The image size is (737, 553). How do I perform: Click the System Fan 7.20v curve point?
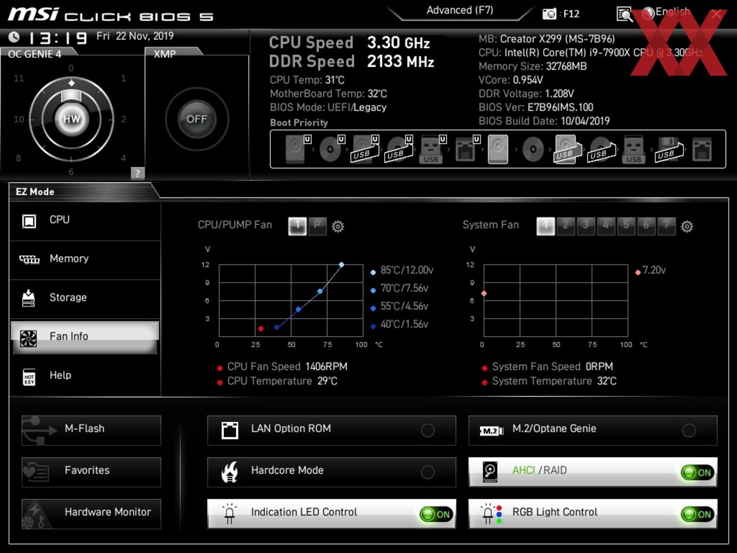pos(484,293)
